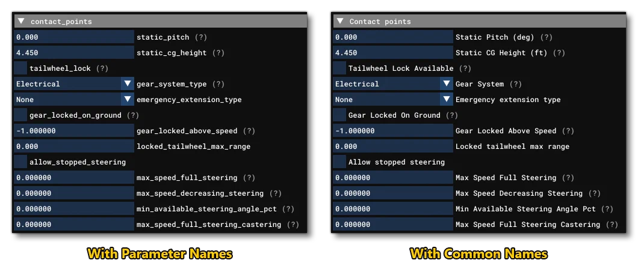Toggle the tailwheel_lock checkbox
Image resolution: width=638 pixels, height=269 pixels.
pos(20,68)
